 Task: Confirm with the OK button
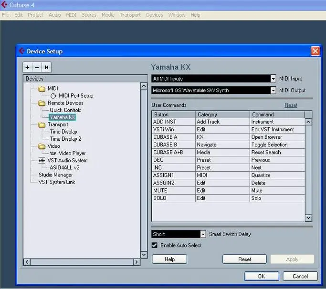click(262, 276)
